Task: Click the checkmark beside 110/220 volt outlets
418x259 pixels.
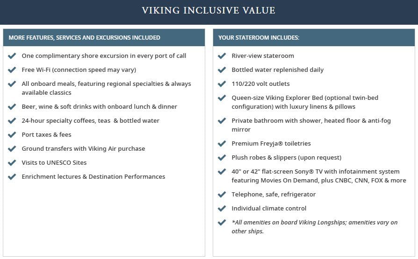Action: tap(222, 84)
